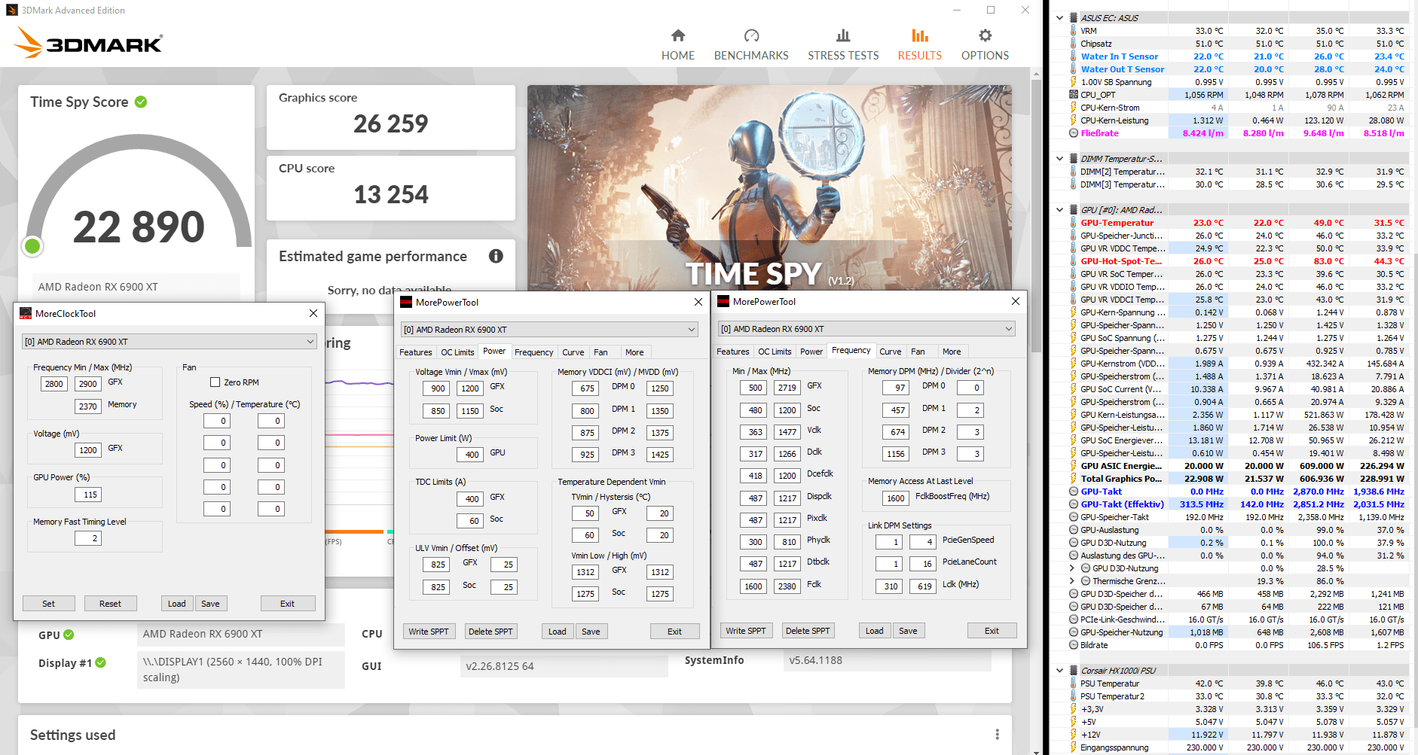Open the GPU dropdown in the Frequency-tab MorePowerTool
Image resolution: width=1418 pixels, height=755 pixels.
click(866, 329)
